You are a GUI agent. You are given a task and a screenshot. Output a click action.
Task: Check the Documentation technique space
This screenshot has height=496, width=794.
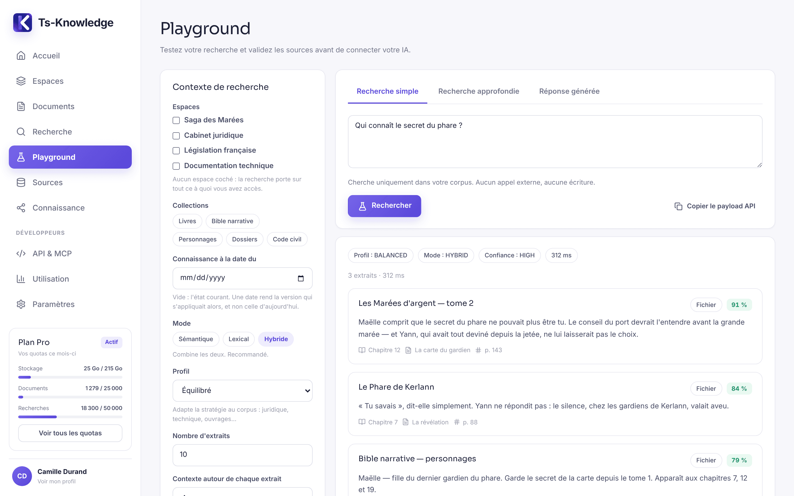(x=176, y=166)
